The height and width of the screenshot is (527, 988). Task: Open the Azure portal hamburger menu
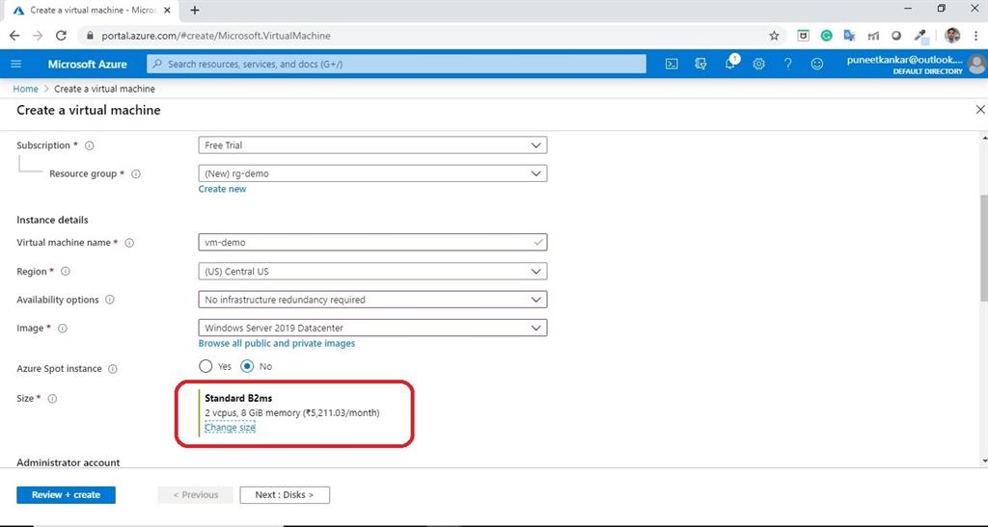point(16,65)
